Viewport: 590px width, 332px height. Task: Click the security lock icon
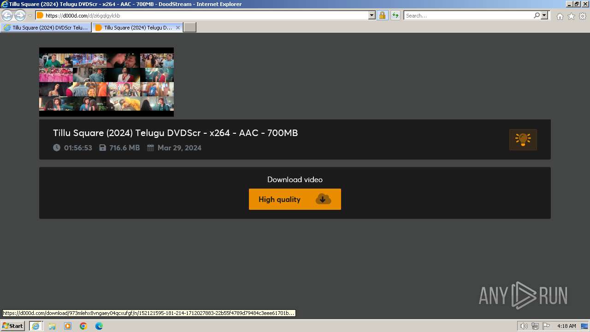[382, 16]
